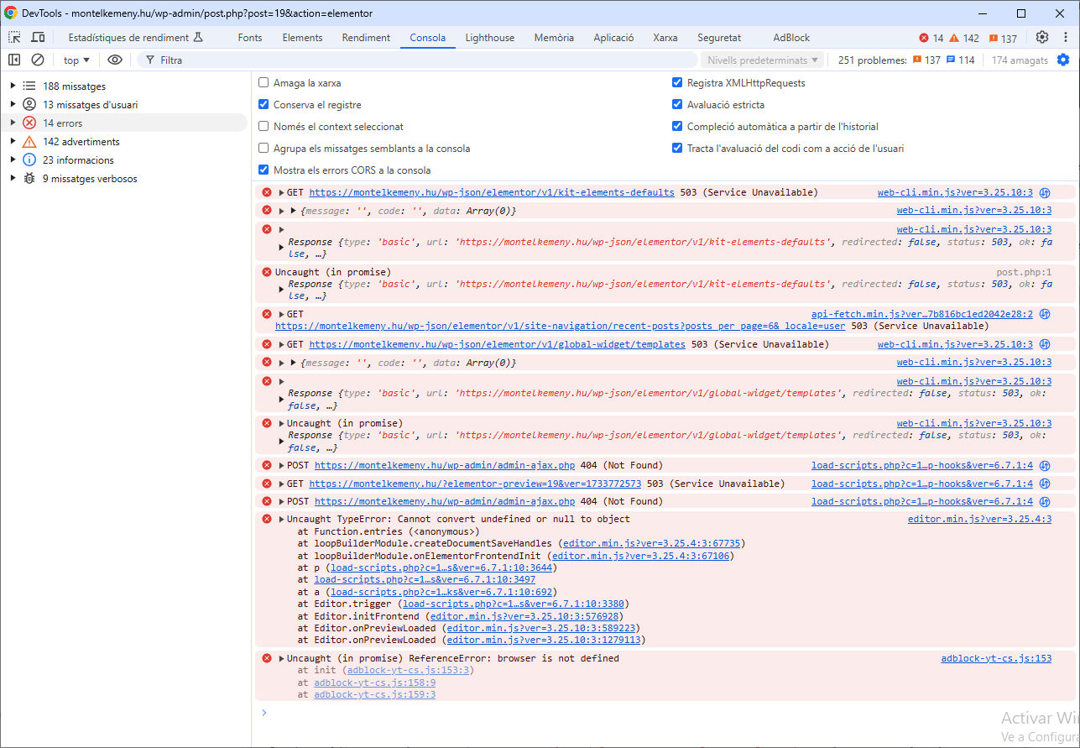Viewport: 1080px width, 748px height.
Task: Open the top execution context dropdown
Action: tap(76, 60)
